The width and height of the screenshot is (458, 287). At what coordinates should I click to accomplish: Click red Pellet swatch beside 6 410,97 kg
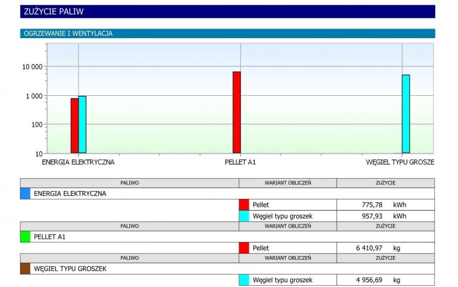[x=244, y=248]
